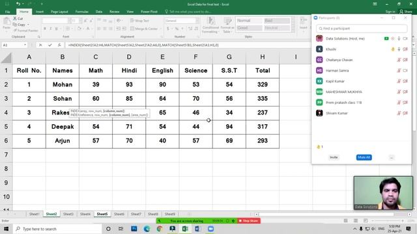Open Sheet2 worksheet tab
The width and height of the screenshot is (417, 234).
[x=51, y=214]
